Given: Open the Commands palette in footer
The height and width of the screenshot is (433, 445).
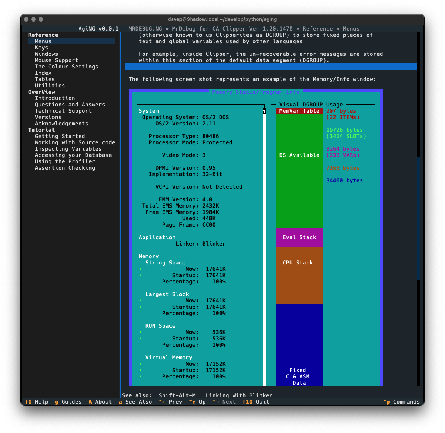Looking at the screenshot, I should (x=402, y=402).
